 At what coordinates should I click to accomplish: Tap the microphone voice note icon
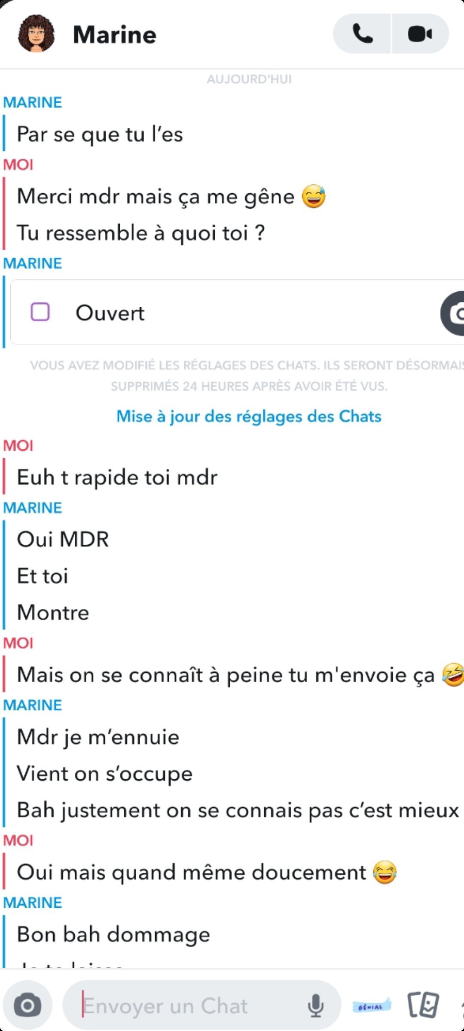pos(316,1005)
